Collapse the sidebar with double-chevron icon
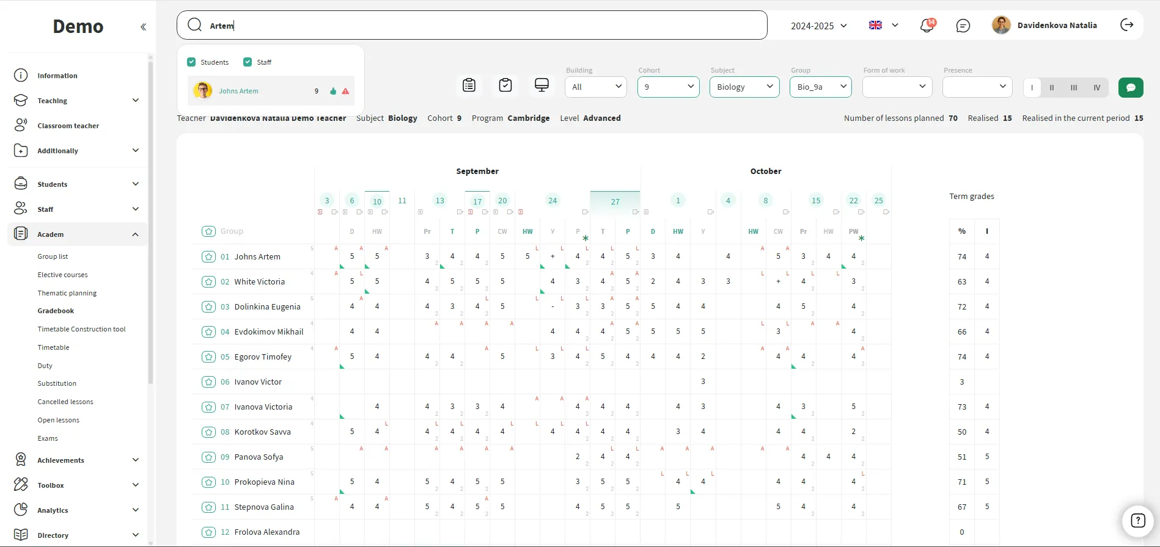Screen dimensions: 1160x547 tap(143, 27)
